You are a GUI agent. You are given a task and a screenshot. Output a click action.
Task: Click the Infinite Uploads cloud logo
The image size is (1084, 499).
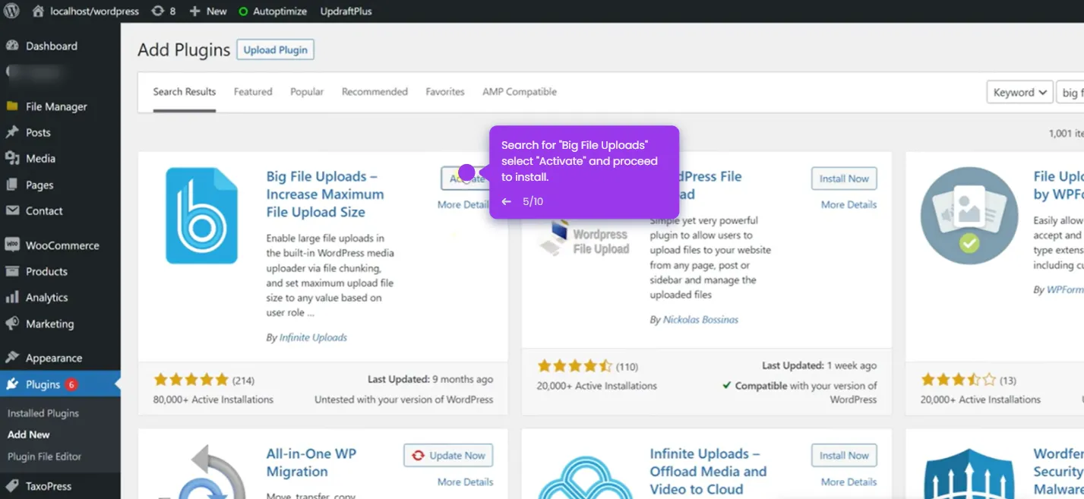(586, 476)
